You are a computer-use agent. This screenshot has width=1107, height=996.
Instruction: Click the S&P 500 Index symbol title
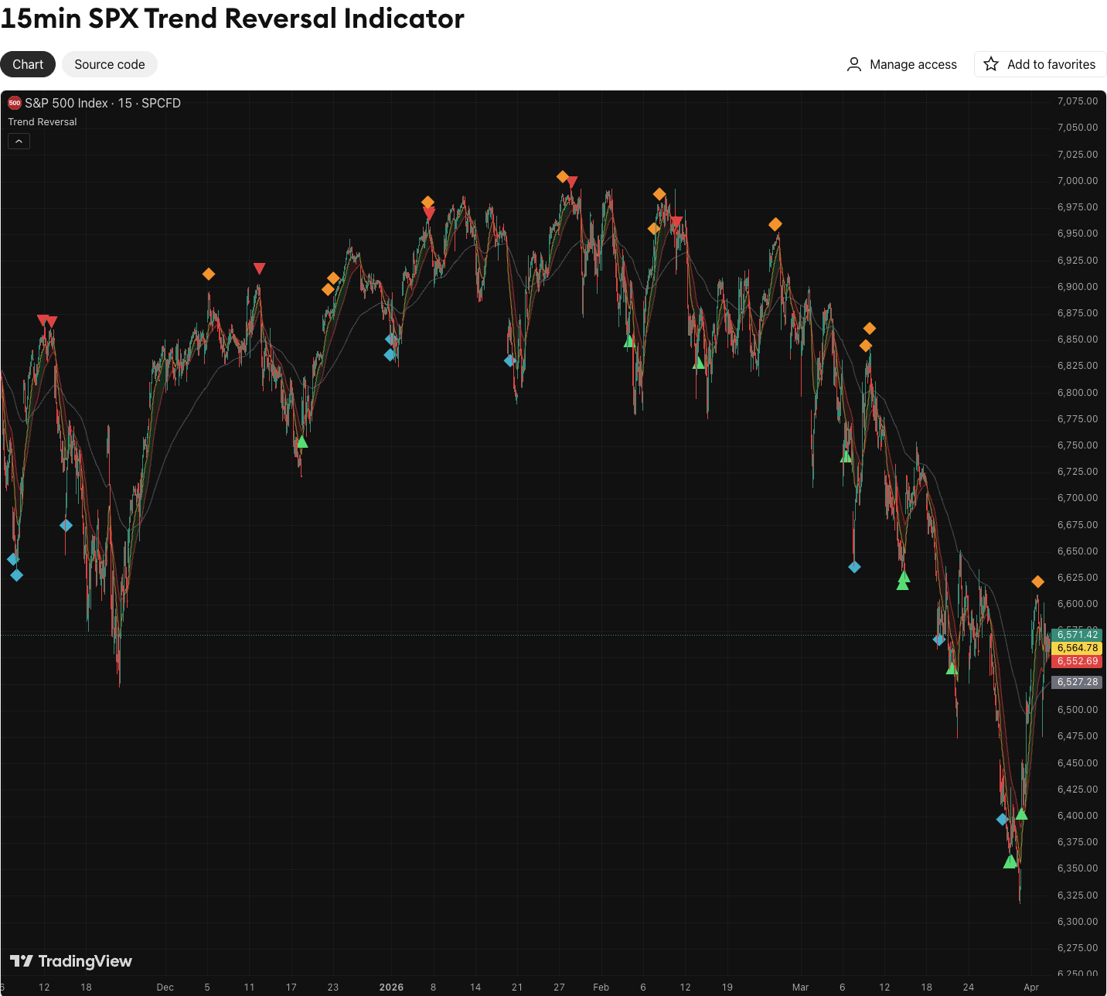pyautogui.click(x=66, y=103)
